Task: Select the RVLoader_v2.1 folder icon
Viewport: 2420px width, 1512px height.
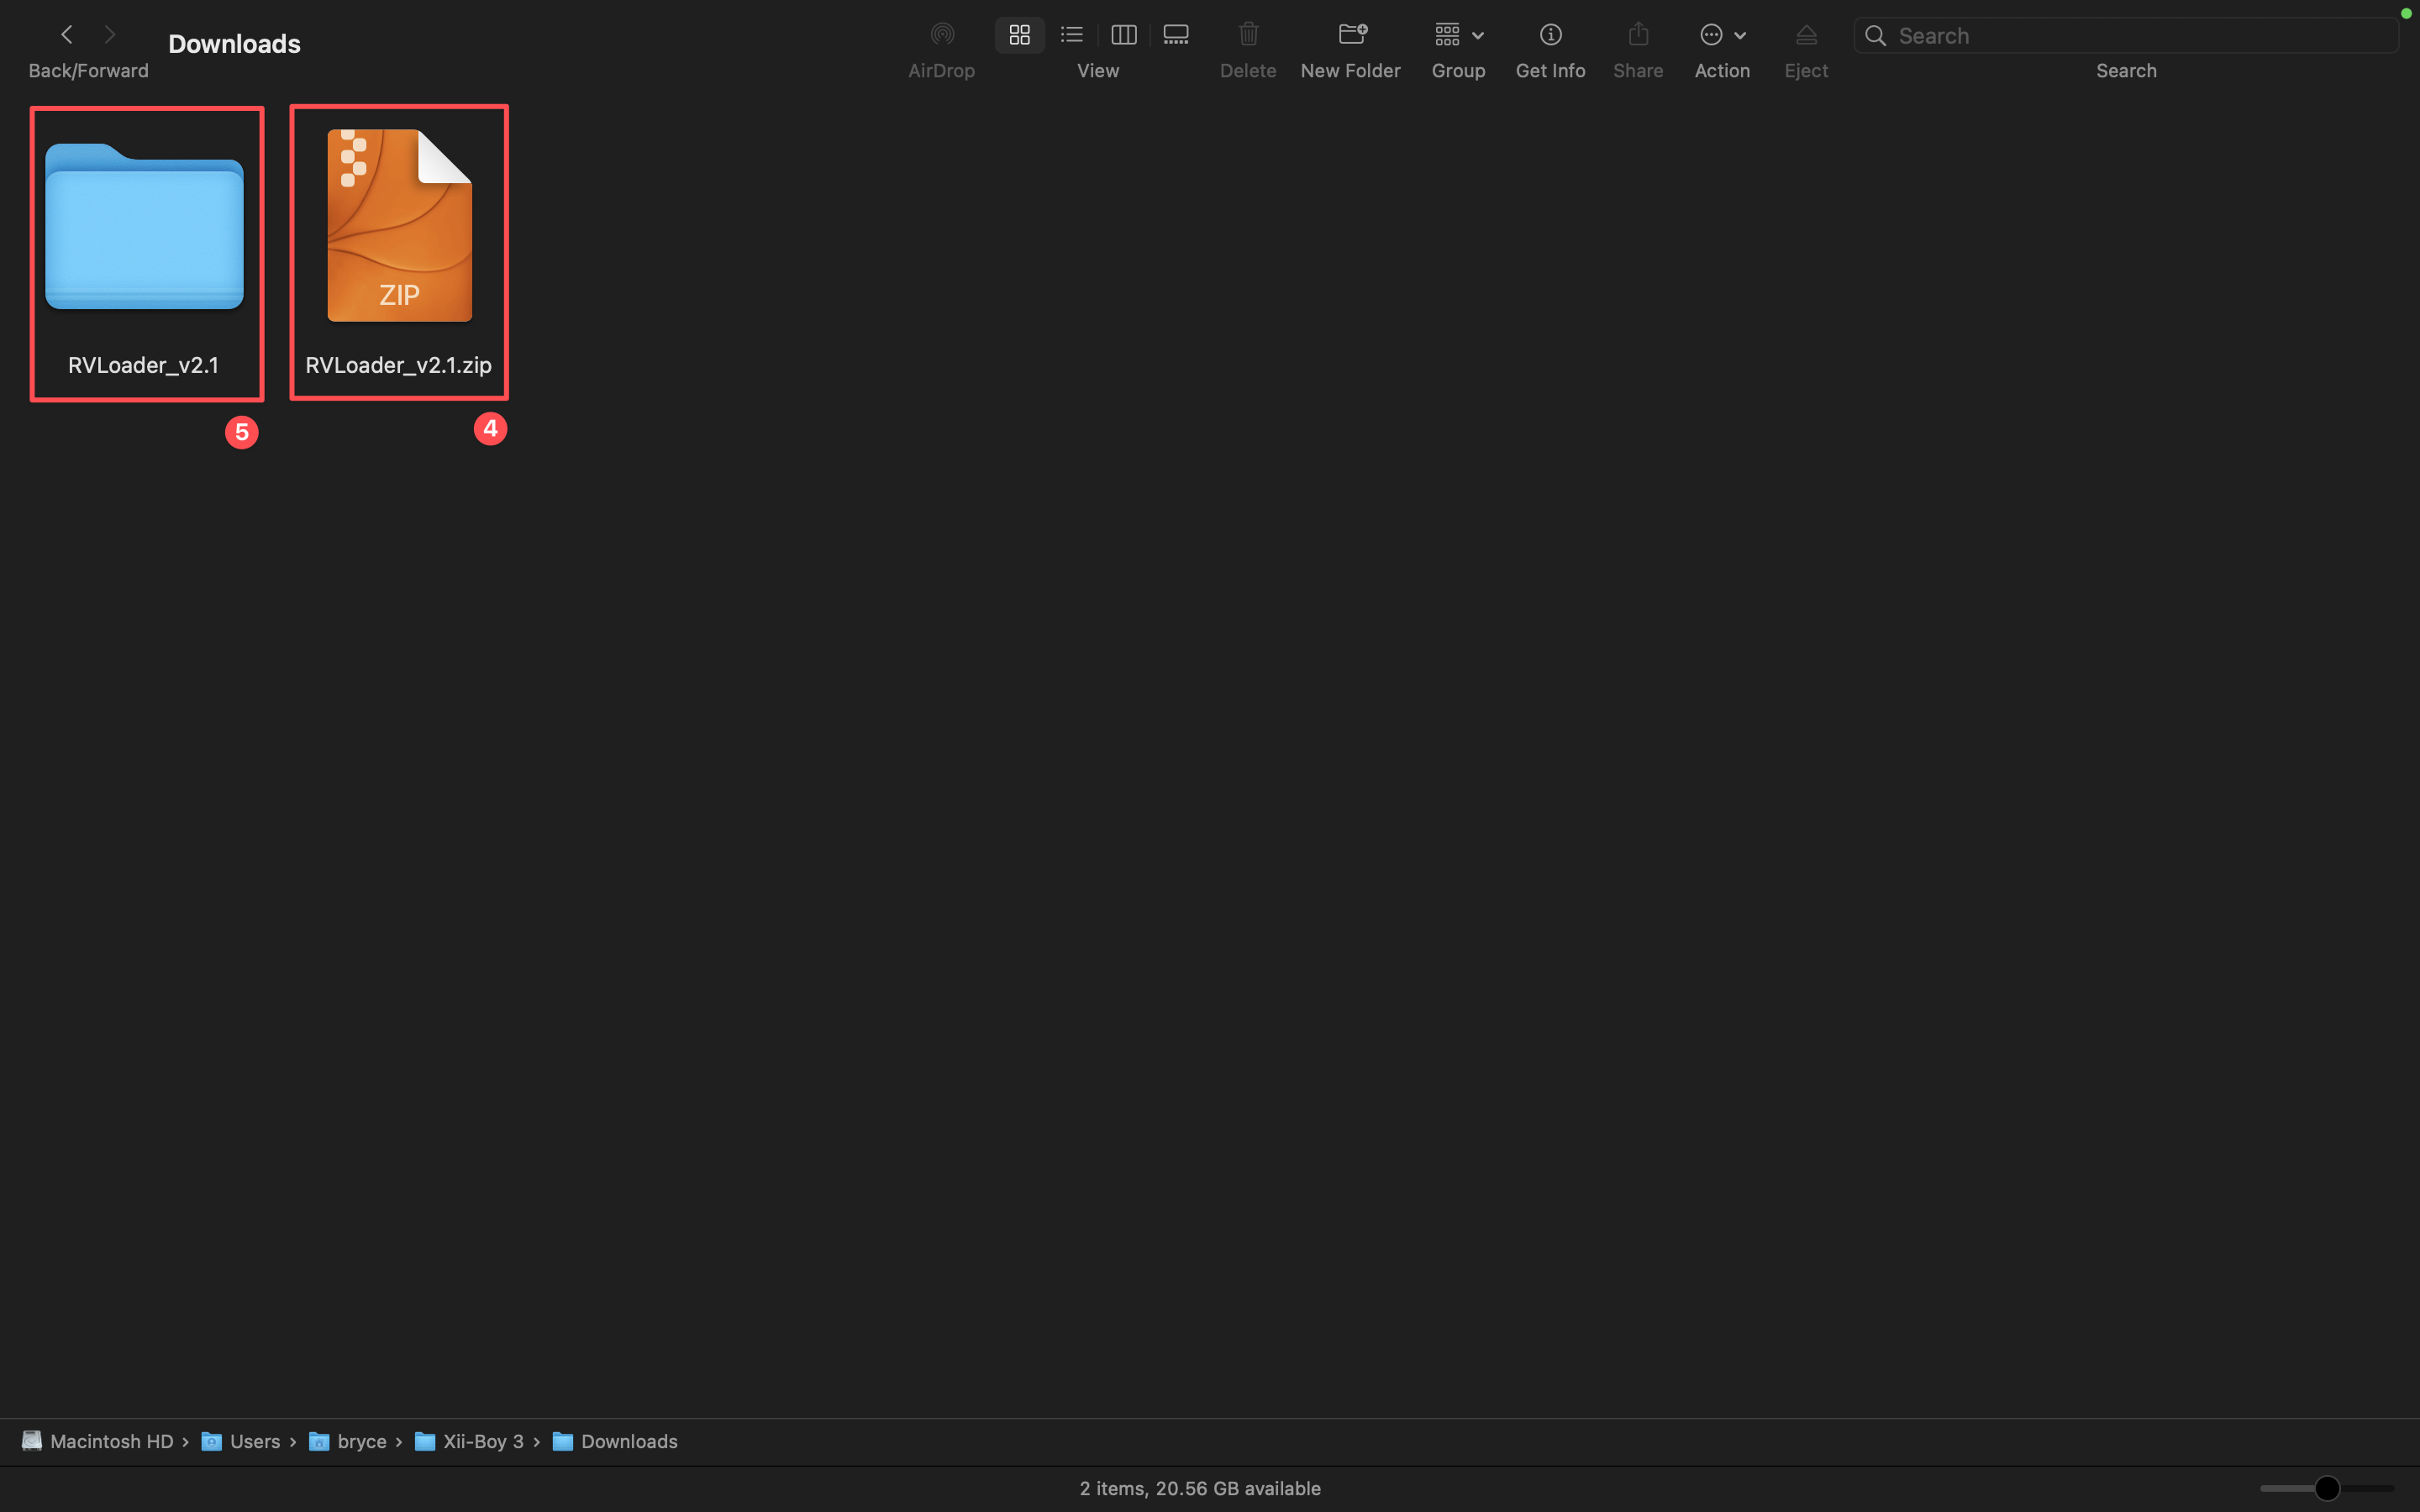Action: point(144,226)
